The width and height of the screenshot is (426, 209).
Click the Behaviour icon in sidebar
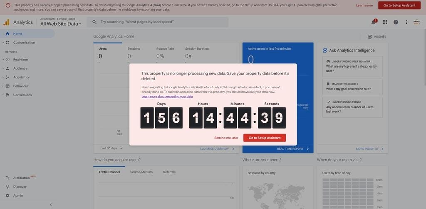(x=7, y=86)
